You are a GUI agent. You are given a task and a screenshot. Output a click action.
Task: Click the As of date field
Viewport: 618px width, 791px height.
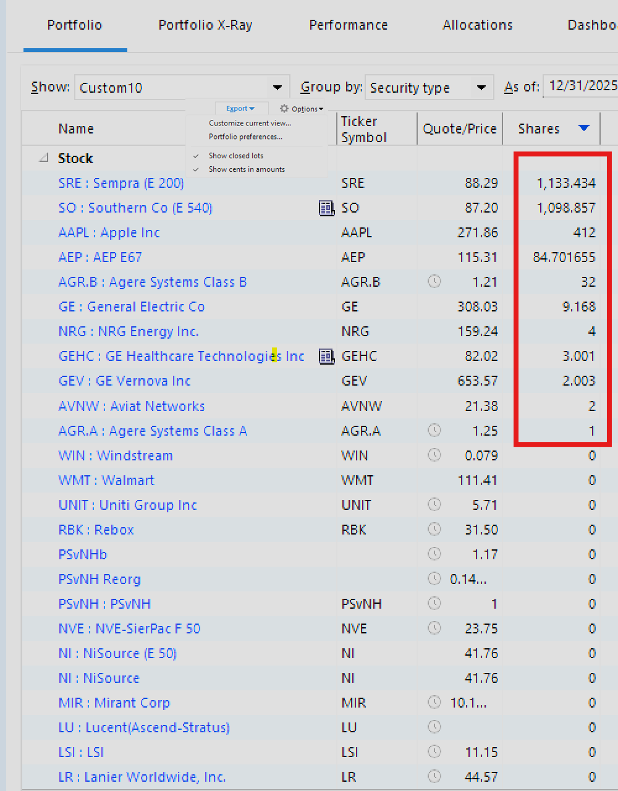coord(581,86)
